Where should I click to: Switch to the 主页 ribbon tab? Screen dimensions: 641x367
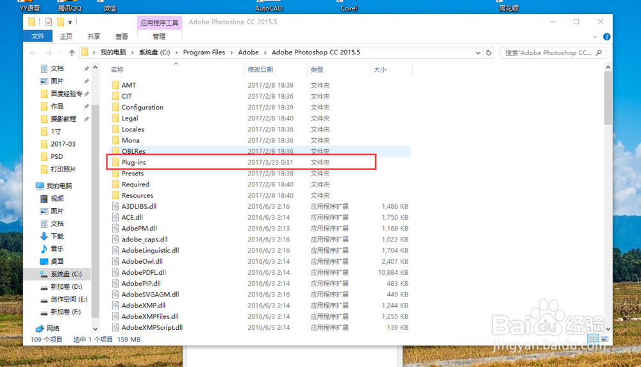[x=66, y=37]
